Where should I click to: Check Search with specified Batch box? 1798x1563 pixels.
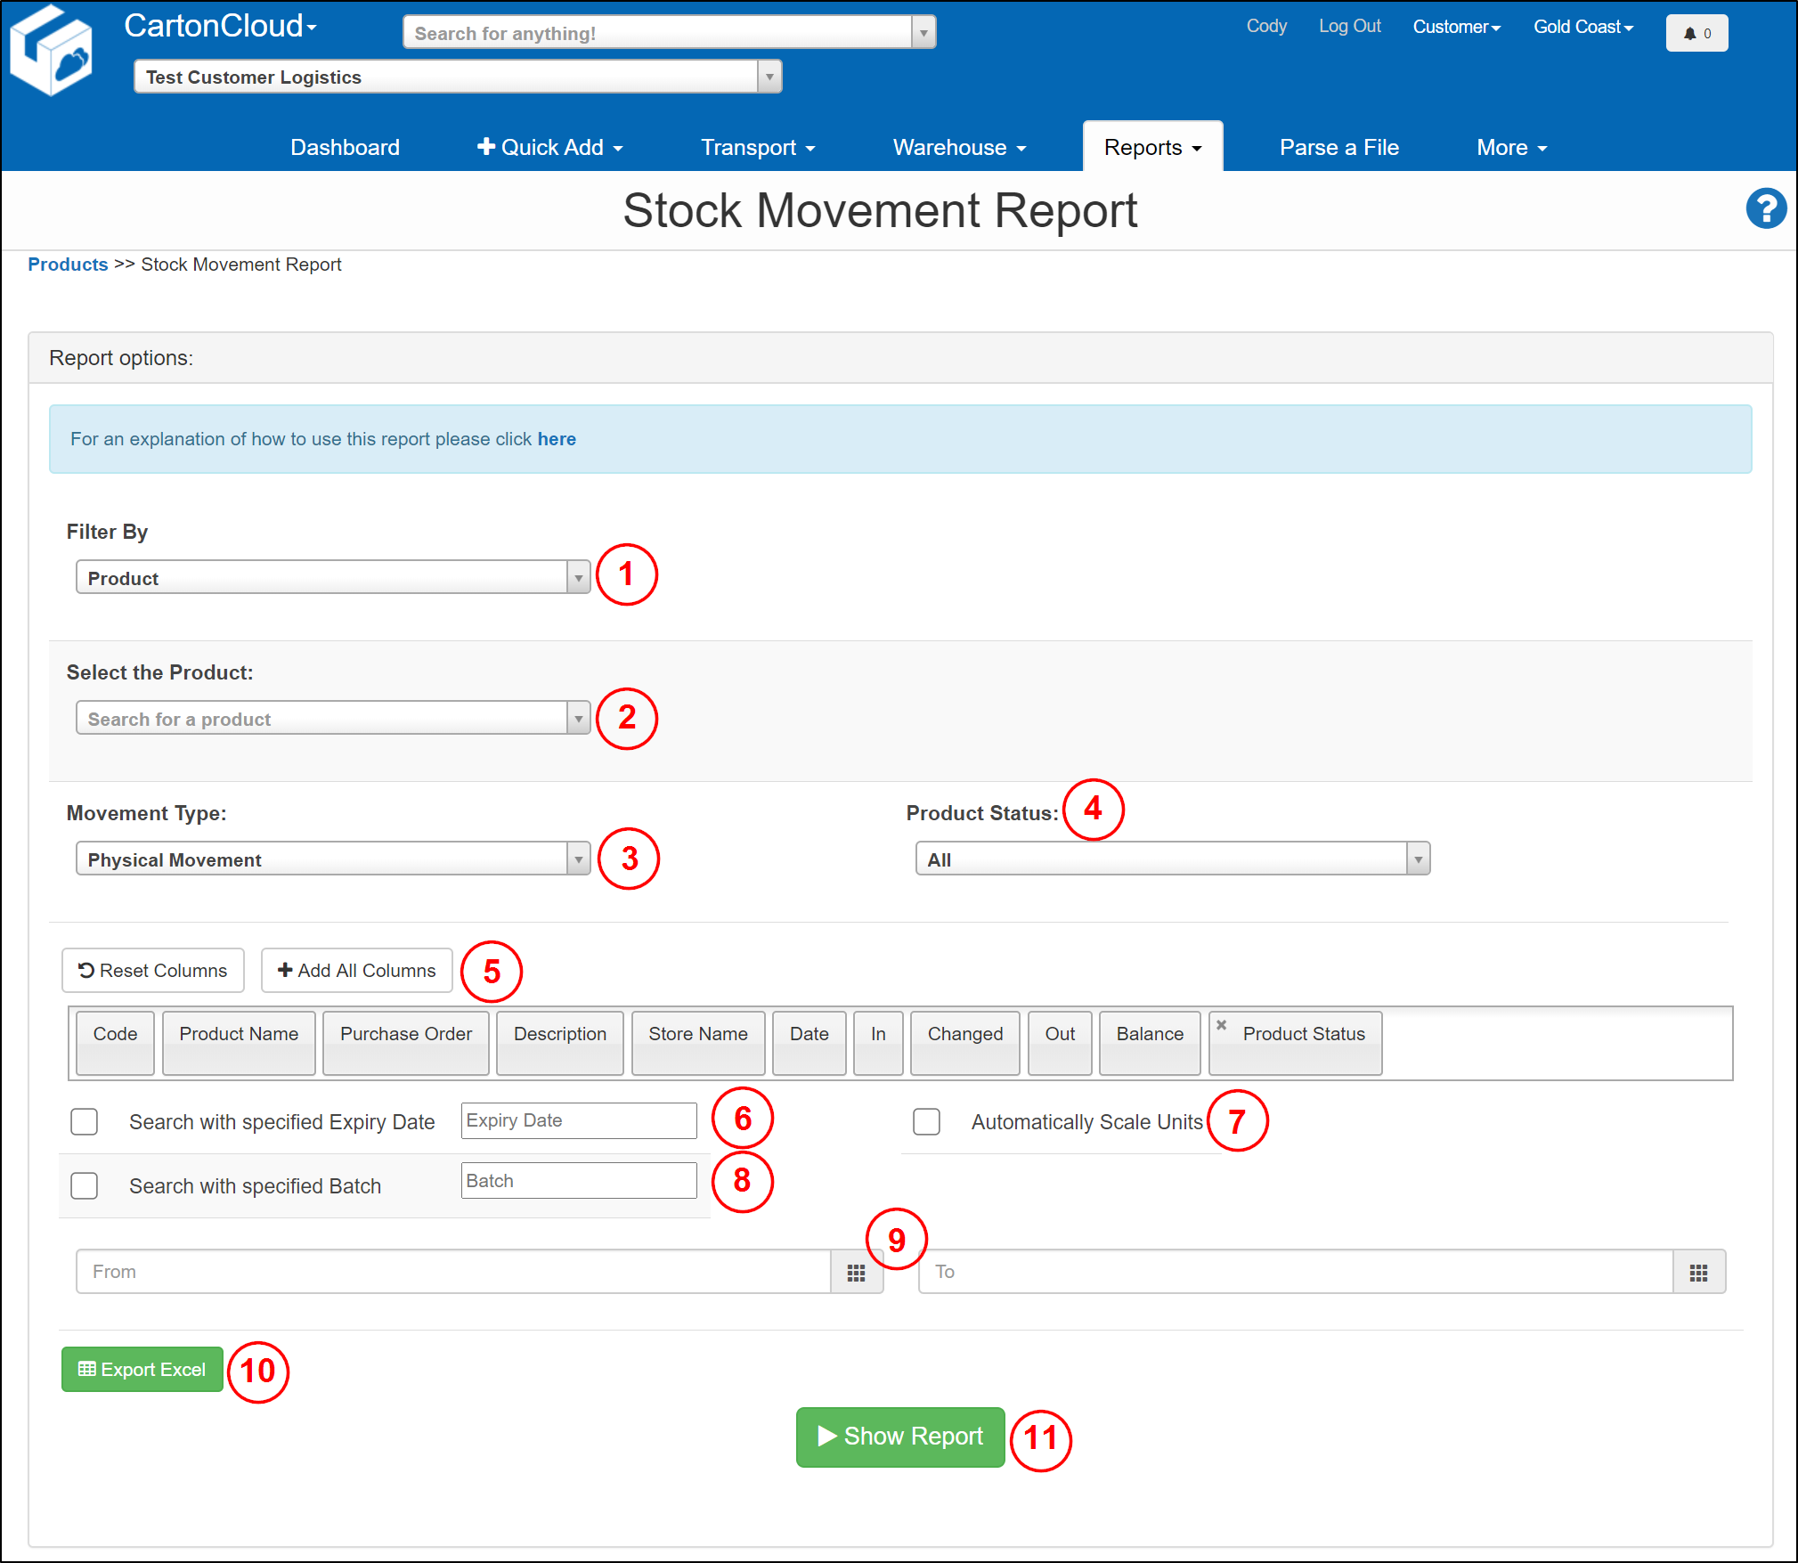click(85, 1185)
